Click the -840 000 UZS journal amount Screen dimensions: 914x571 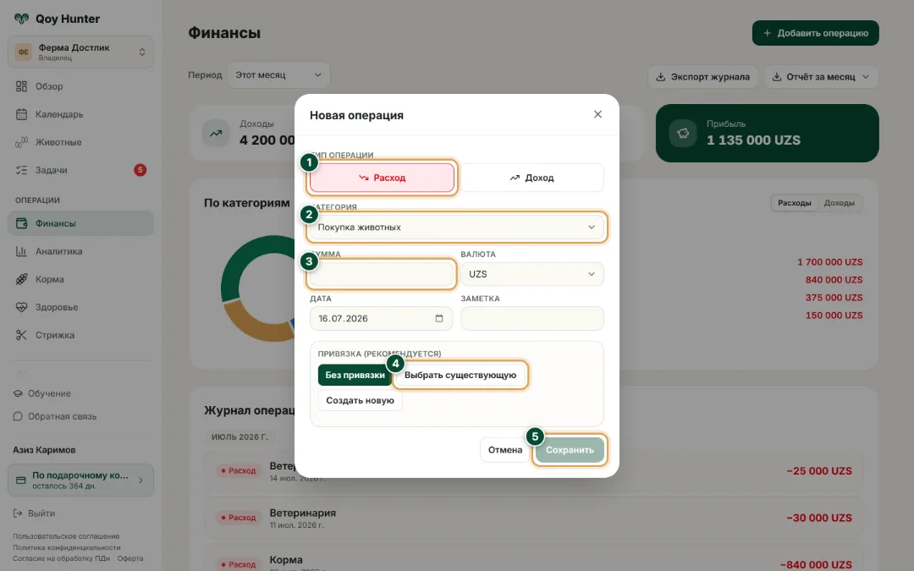coord(816,564)
